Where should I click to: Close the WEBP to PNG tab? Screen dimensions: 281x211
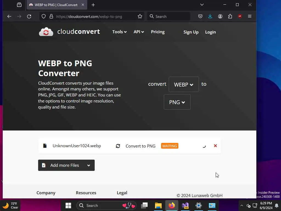pyautogui.click(x=83, y=5)
